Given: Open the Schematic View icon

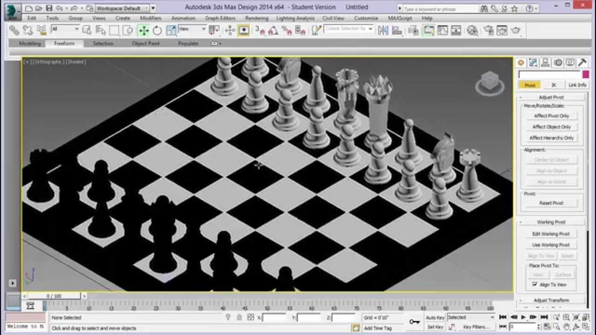Looking at the screenshot, I should point(456,30).
